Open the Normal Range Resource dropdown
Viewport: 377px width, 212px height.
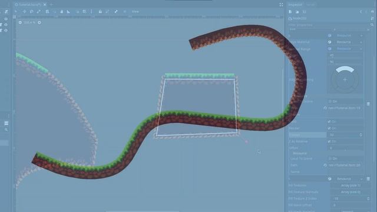(345, 48)
